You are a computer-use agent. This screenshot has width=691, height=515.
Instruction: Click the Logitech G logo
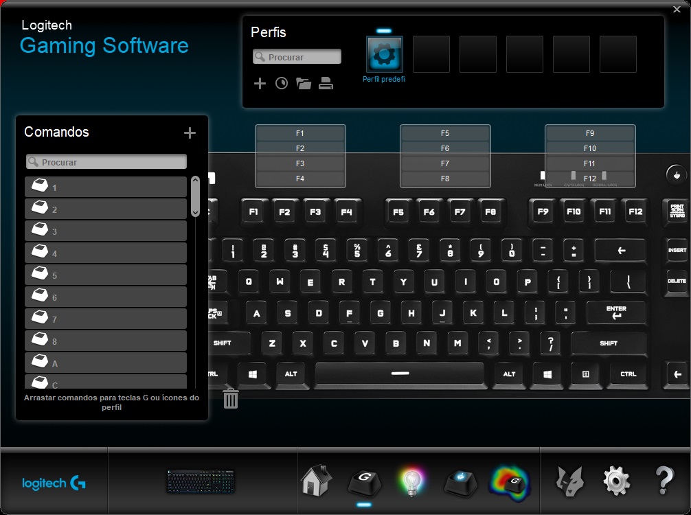pyautogui.click(x=54, y=483)
